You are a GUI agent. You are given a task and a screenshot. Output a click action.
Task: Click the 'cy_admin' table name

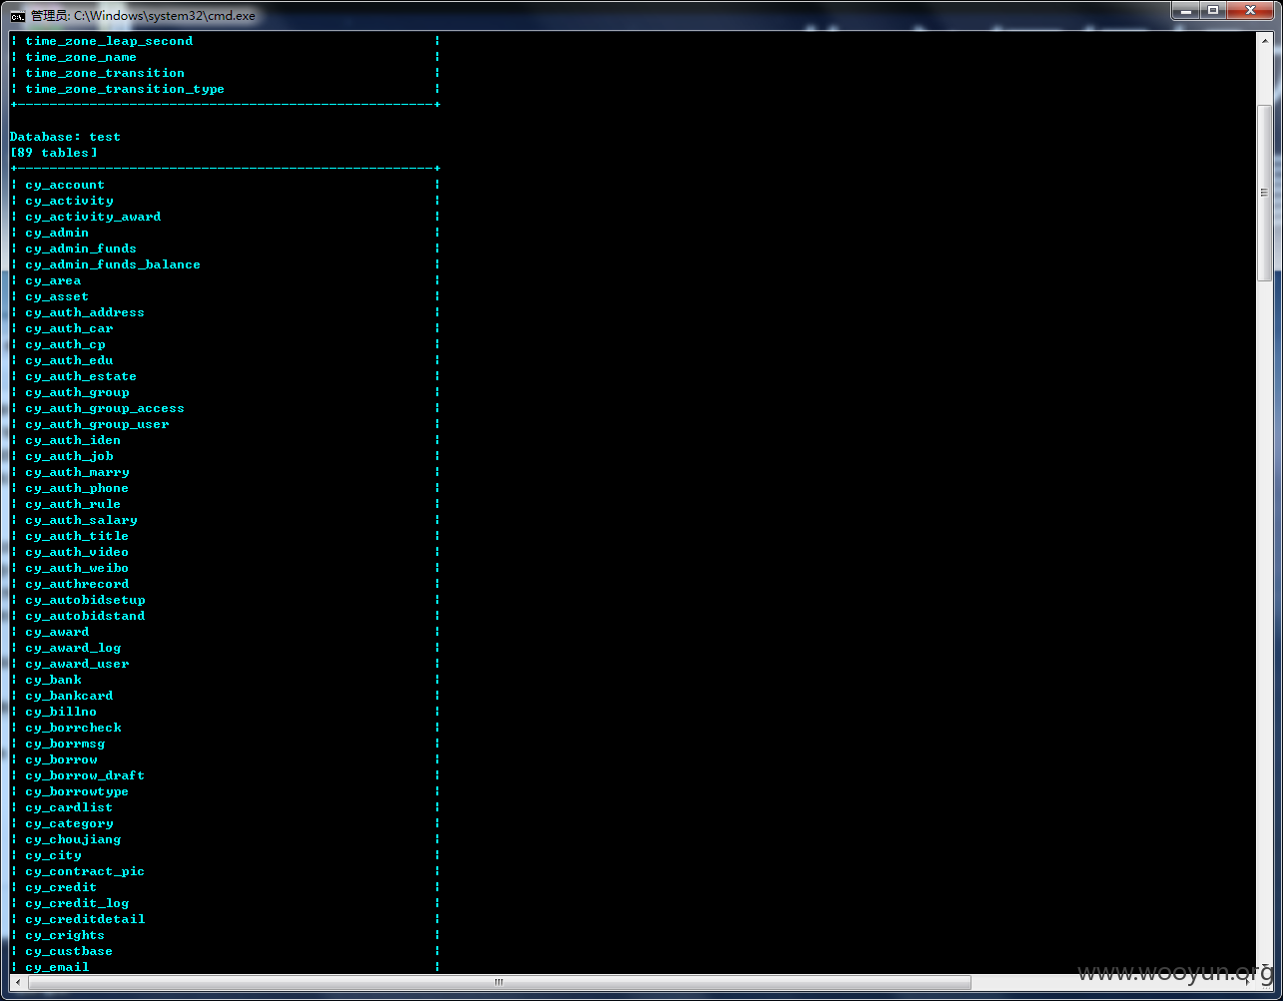57,233
